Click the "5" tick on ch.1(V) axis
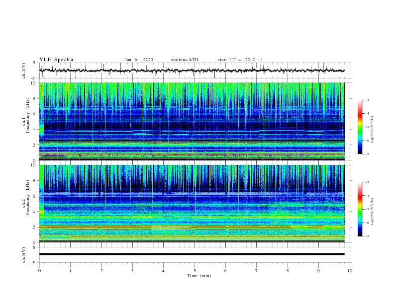394x304 pixels. pyautogui.click(x=34, y=63)
